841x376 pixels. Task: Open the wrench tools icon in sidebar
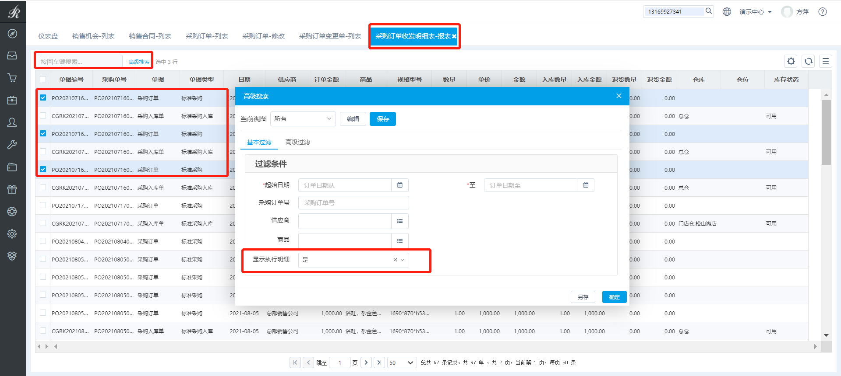(x=12, y=145)
